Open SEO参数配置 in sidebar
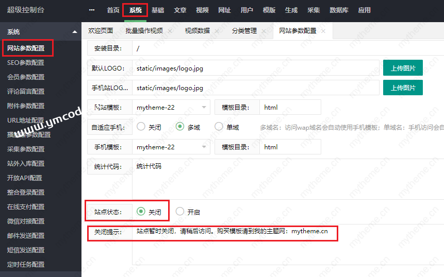 click(x=26, y=63)
